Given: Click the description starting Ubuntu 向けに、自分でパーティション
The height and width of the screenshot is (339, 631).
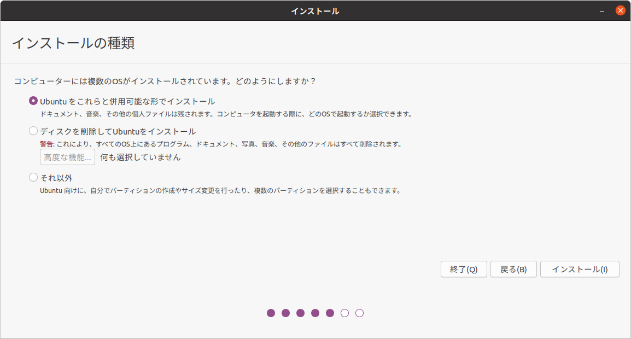Looking at the screenshot, I should pos(220,190).
